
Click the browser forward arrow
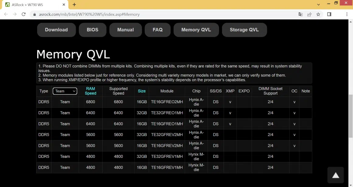pos(15,14)
